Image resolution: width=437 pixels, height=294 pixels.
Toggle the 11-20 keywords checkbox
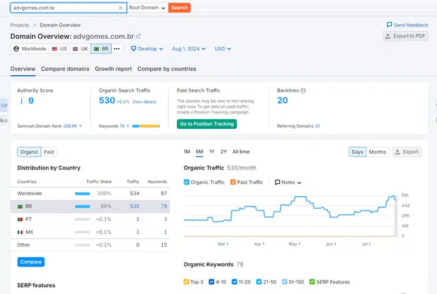(234, 282)
